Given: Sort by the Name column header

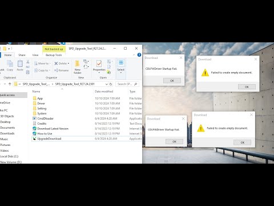Looking at the screenshot, I should pos(36,92).
